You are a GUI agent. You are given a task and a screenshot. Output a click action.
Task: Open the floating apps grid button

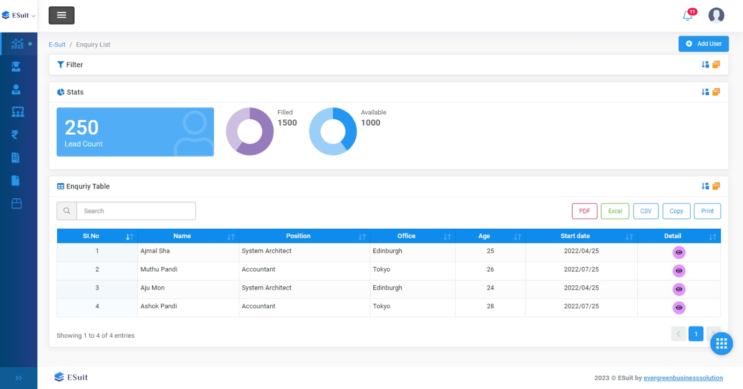[x=721, y=343]
